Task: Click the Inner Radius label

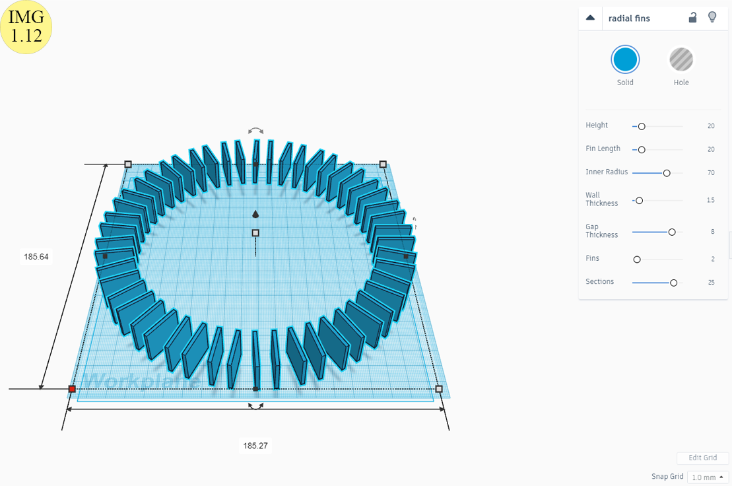Action: coord(607,172)
